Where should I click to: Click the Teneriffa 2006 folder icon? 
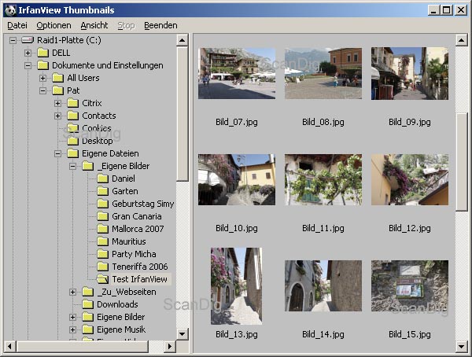pos(102,267)
